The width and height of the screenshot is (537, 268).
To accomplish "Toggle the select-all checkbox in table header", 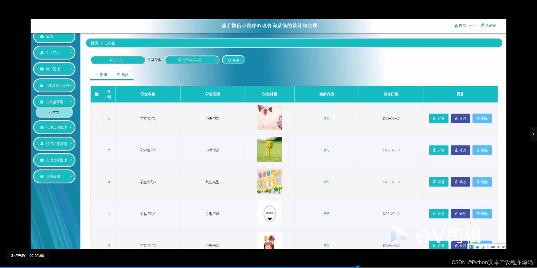I will pos(96,94).
